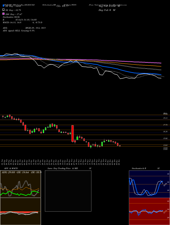The image size is (170, 225).
Task: Click the blue 20 Day legend swatch
Action: 4,6
